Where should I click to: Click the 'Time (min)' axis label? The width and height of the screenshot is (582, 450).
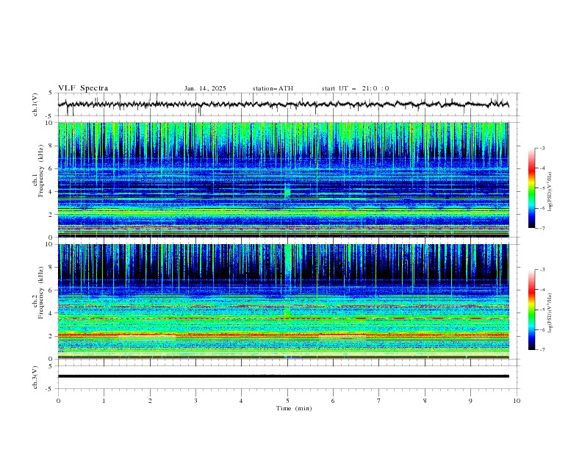294,408
